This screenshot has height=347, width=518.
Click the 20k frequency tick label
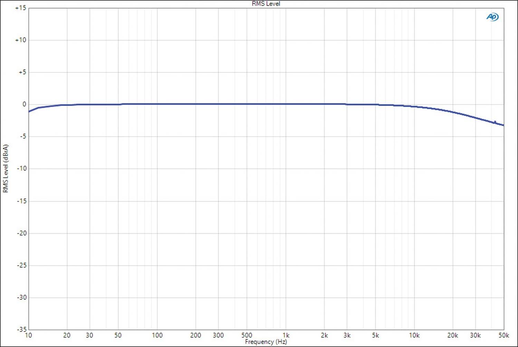tap(453, 335)
